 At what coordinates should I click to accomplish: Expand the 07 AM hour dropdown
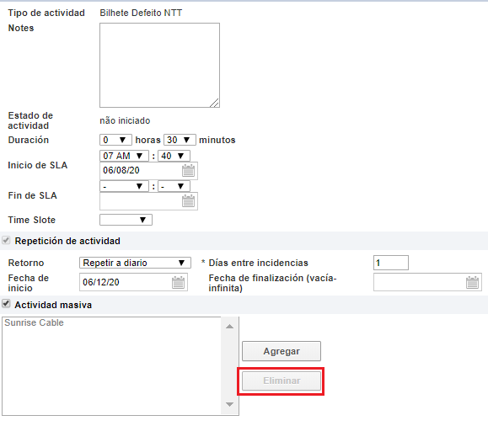(x=124, y=156)
